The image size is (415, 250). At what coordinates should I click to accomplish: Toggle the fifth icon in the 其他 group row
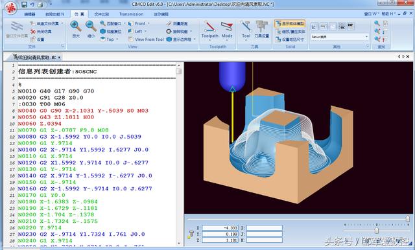pos(351,26)
